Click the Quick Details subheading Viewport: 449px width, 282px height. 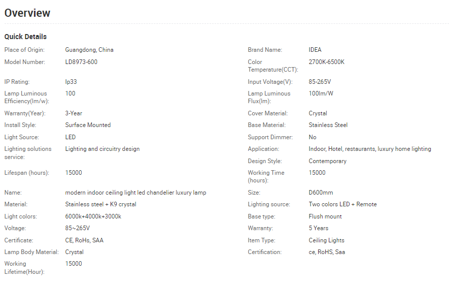(25, 37)
